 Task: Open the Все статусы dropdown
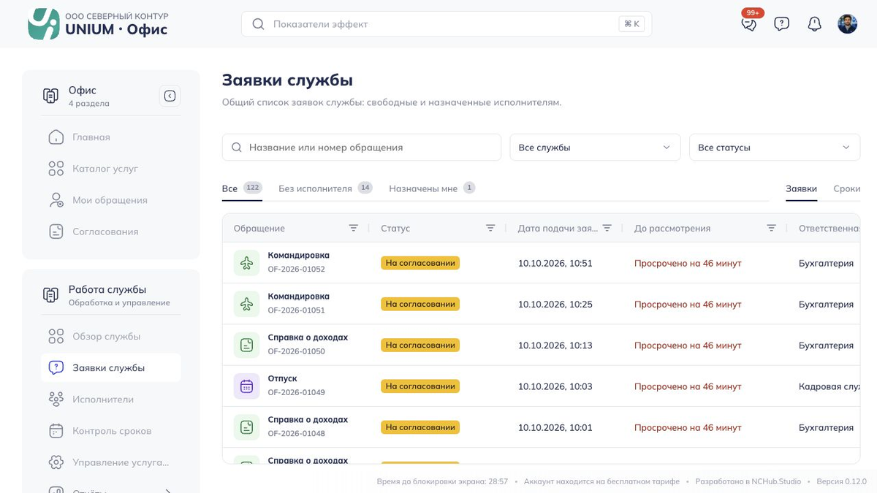click(775, 148)
